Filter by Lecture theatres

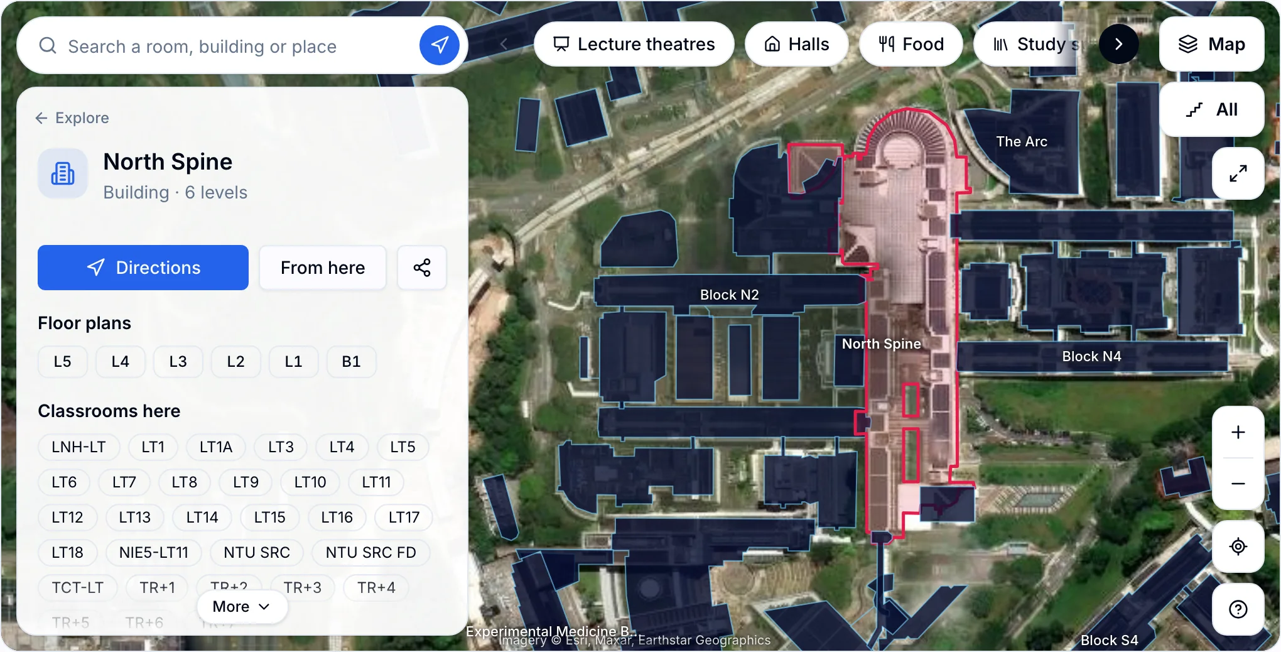(634, 44)
